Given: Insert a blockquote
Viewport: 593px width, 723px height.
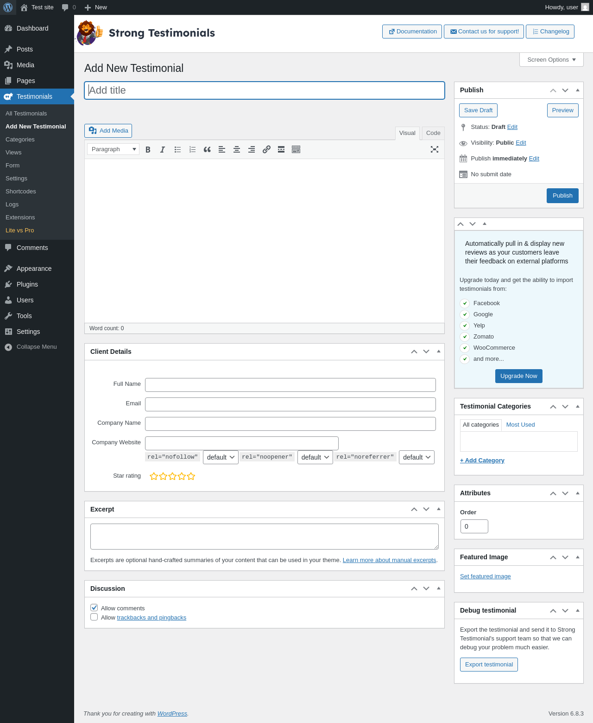Looking at the screenshot, I should 207,149.
